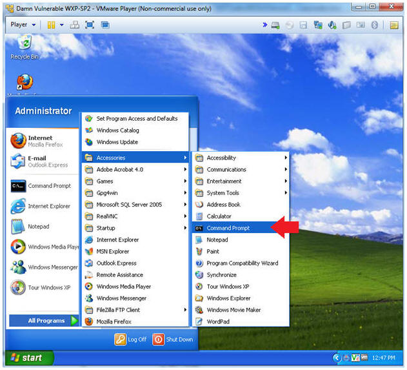Open E-mail Outlook Express pinned item
The width and height of the screenshot is (407, 370).
pos(44,161)
